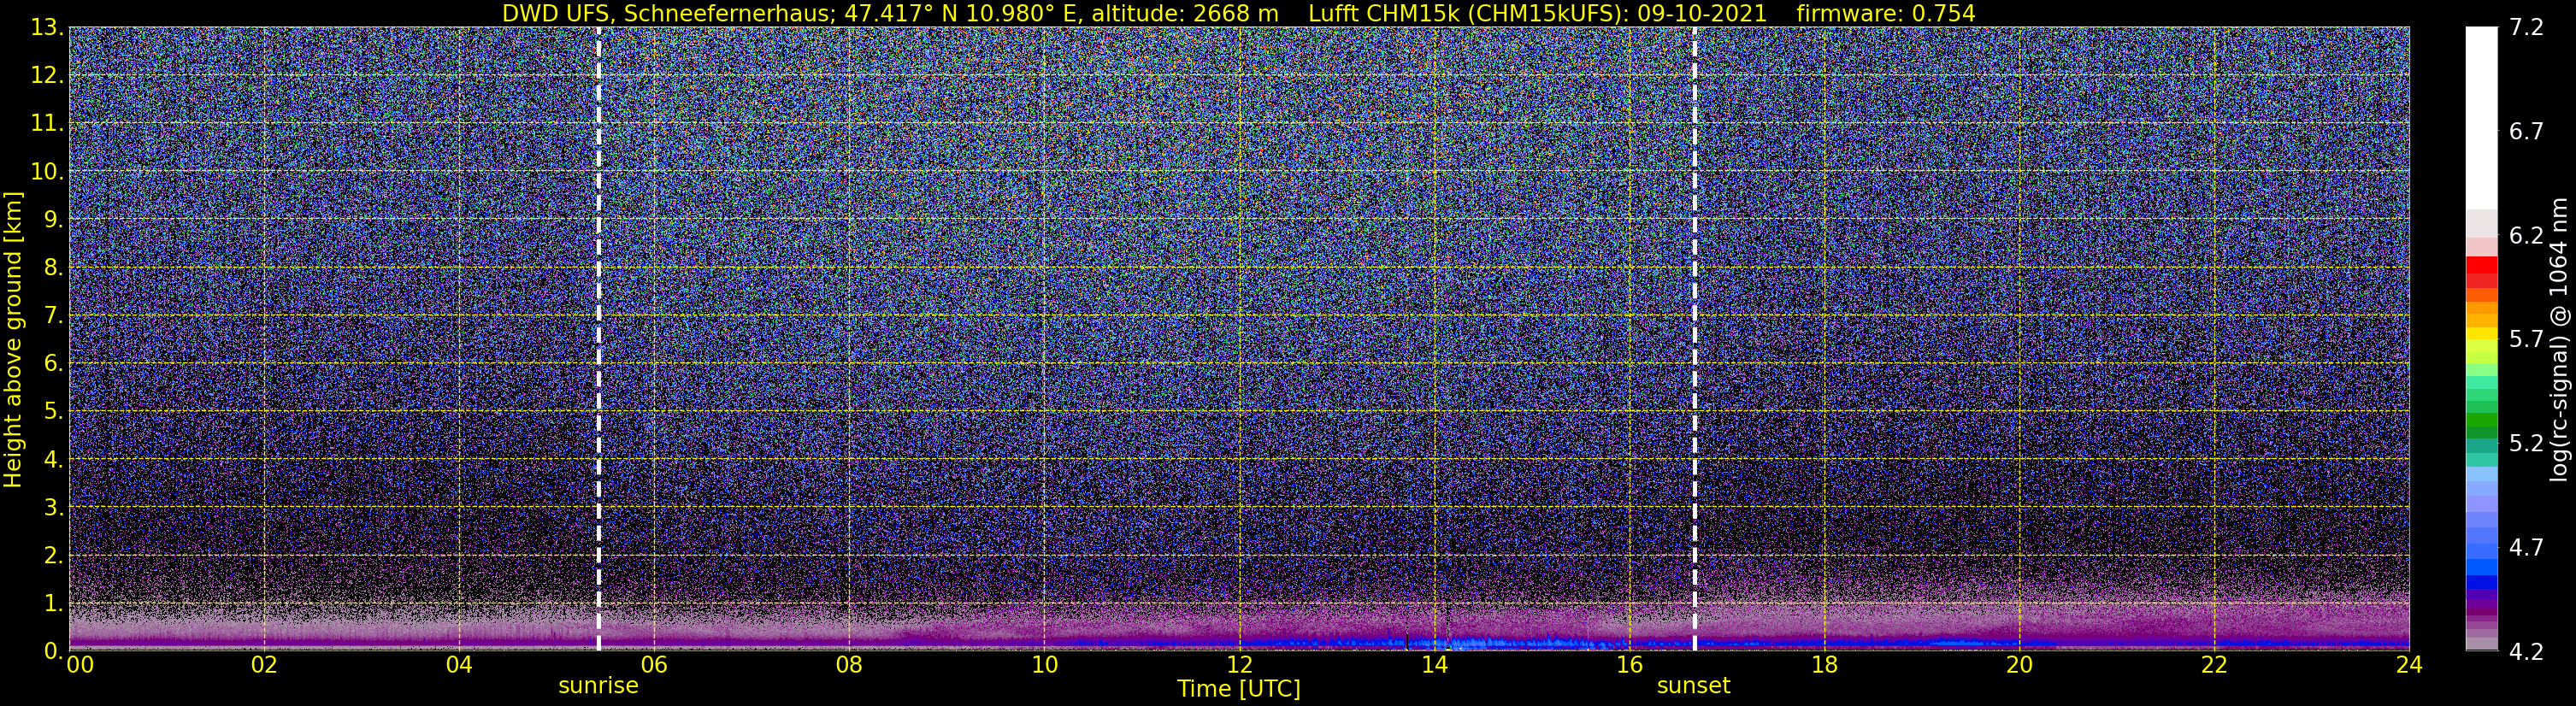This screenshot has height=706, width=2576.
Task: Click the 'Time [UTC]' axis label
Action: [1238, 689]
